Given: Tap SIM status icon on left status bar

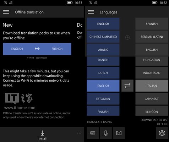Looking at the screenshot, I should pos(5,2).
